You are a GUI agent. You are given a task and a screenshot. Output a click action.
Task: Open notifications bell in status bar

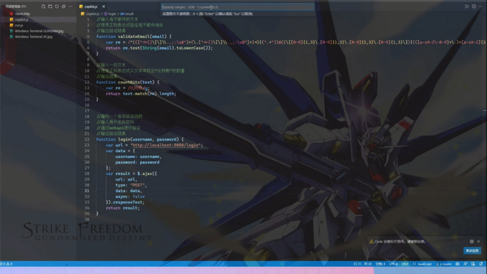pyautogui.click(x=481, y=264)
